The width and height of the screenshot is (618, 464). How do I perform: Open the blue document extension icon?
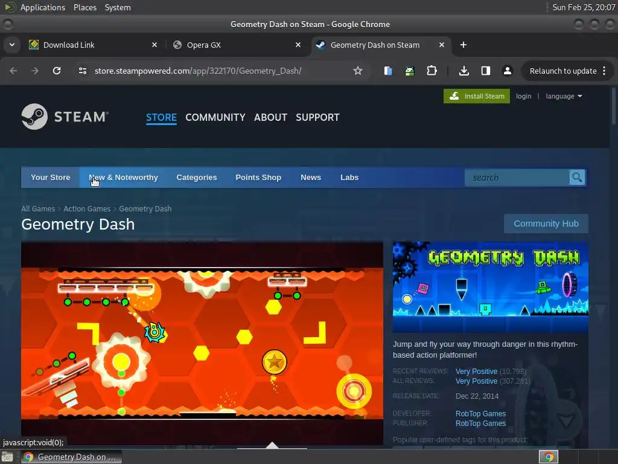pos(388,71)
